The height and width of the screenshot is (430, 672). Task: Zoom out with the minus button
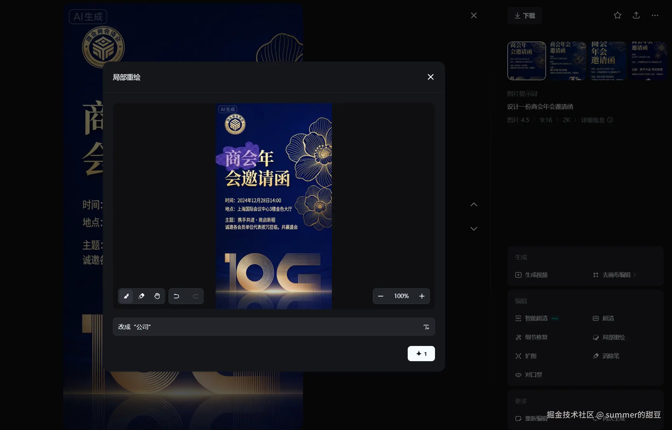[x=381, y=296]
